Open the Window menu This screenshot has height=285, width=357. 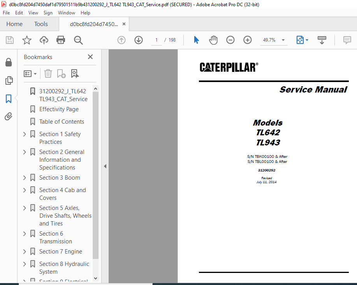[67, 13]
